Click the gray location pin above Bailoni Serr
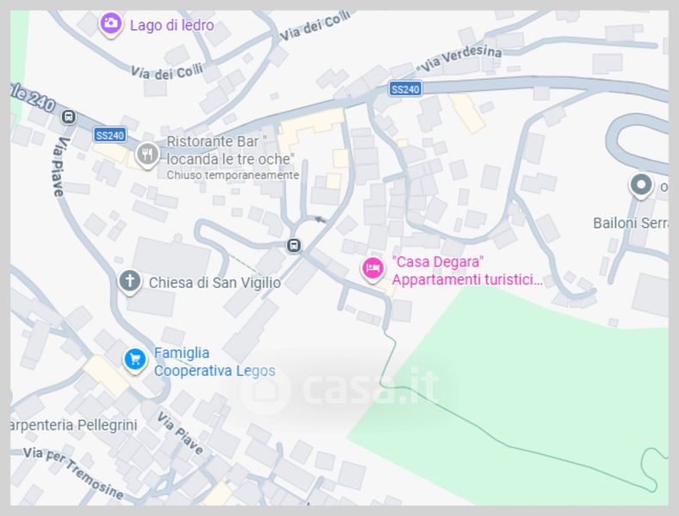679x516 pixels. (641, 186)
